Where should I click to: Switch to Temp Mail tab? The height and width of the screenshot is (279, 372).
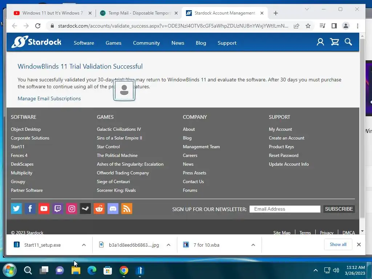(x=139, y=13)
